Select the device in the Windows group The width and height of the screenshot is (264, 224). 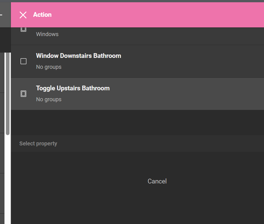pos(47,34)
